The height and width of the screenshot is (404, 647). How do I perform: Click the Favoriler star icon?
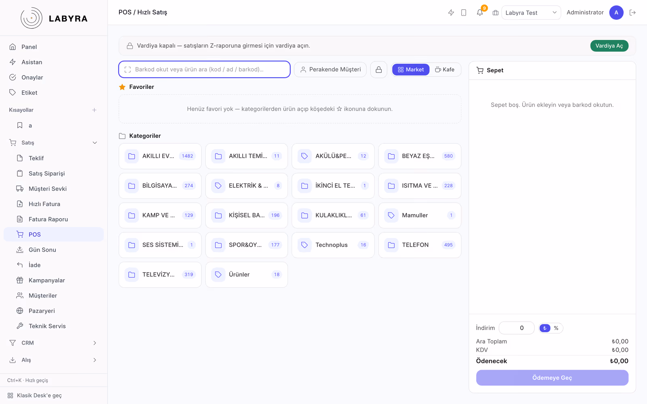[x=122, y=87]
